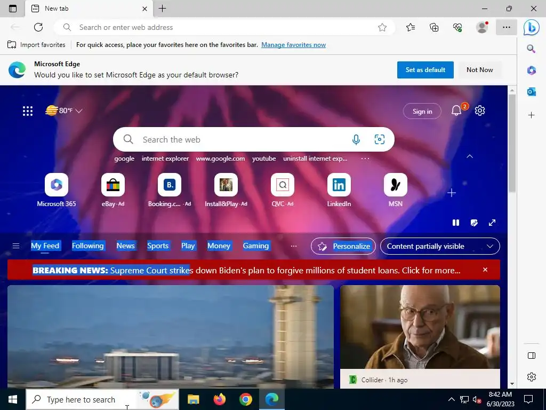Select the youtube suggestion
This screenshot has width=546, height=410.
click(264, 159)
